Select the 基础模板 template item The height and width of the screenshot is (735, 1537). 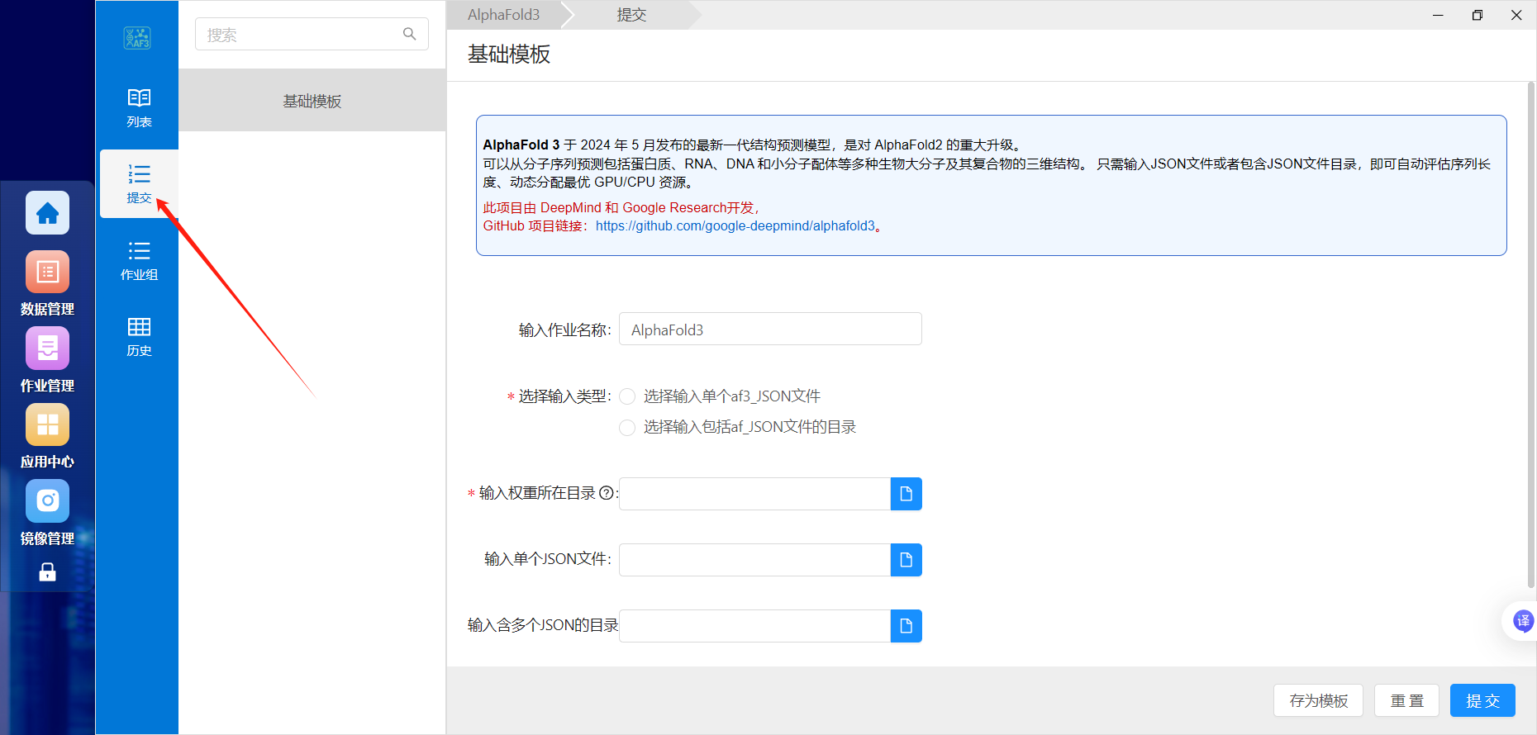[x=312, y=101]
